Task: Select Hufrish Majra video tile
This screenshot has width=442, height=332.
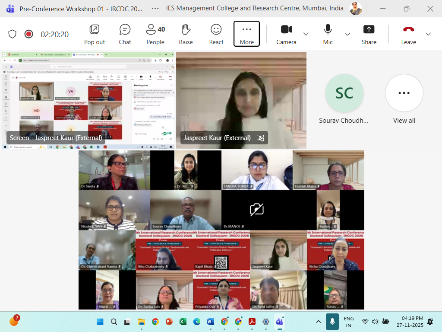Action: pyautogui.click(x=328, y=170)
